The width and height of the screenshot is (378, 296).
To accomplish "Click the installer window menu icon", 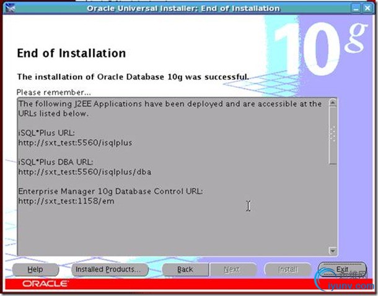I will [x=10, y=8].
